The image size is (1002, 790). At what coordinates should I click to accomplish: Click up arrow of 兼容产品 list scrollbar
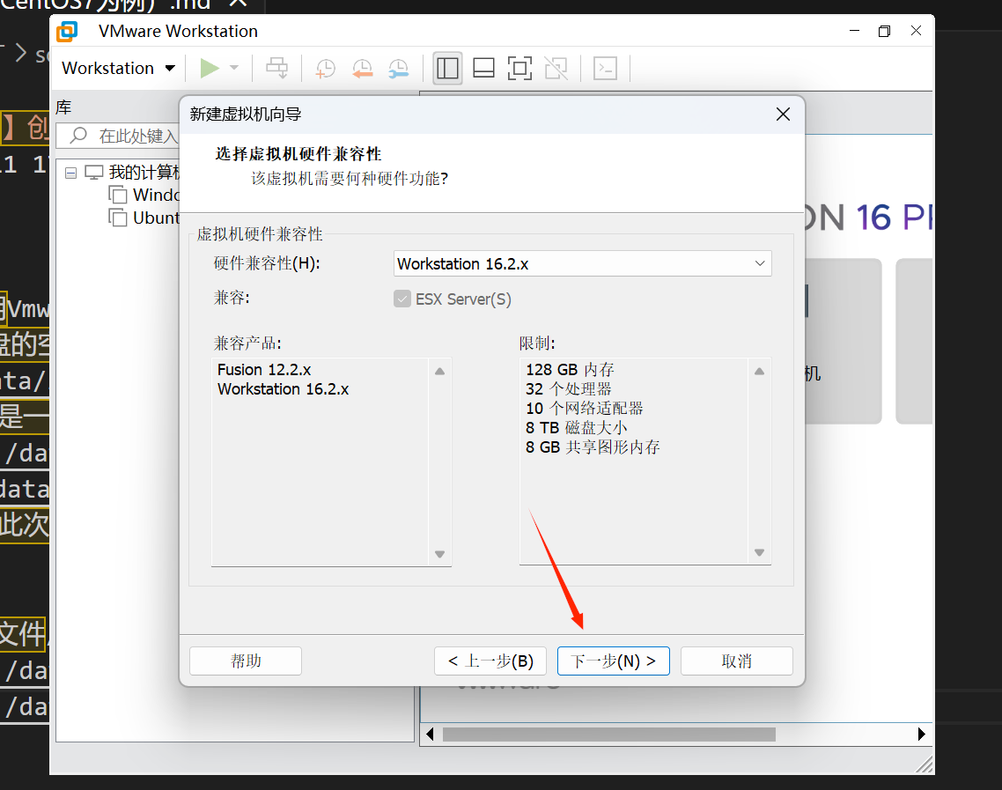point(439,371)
